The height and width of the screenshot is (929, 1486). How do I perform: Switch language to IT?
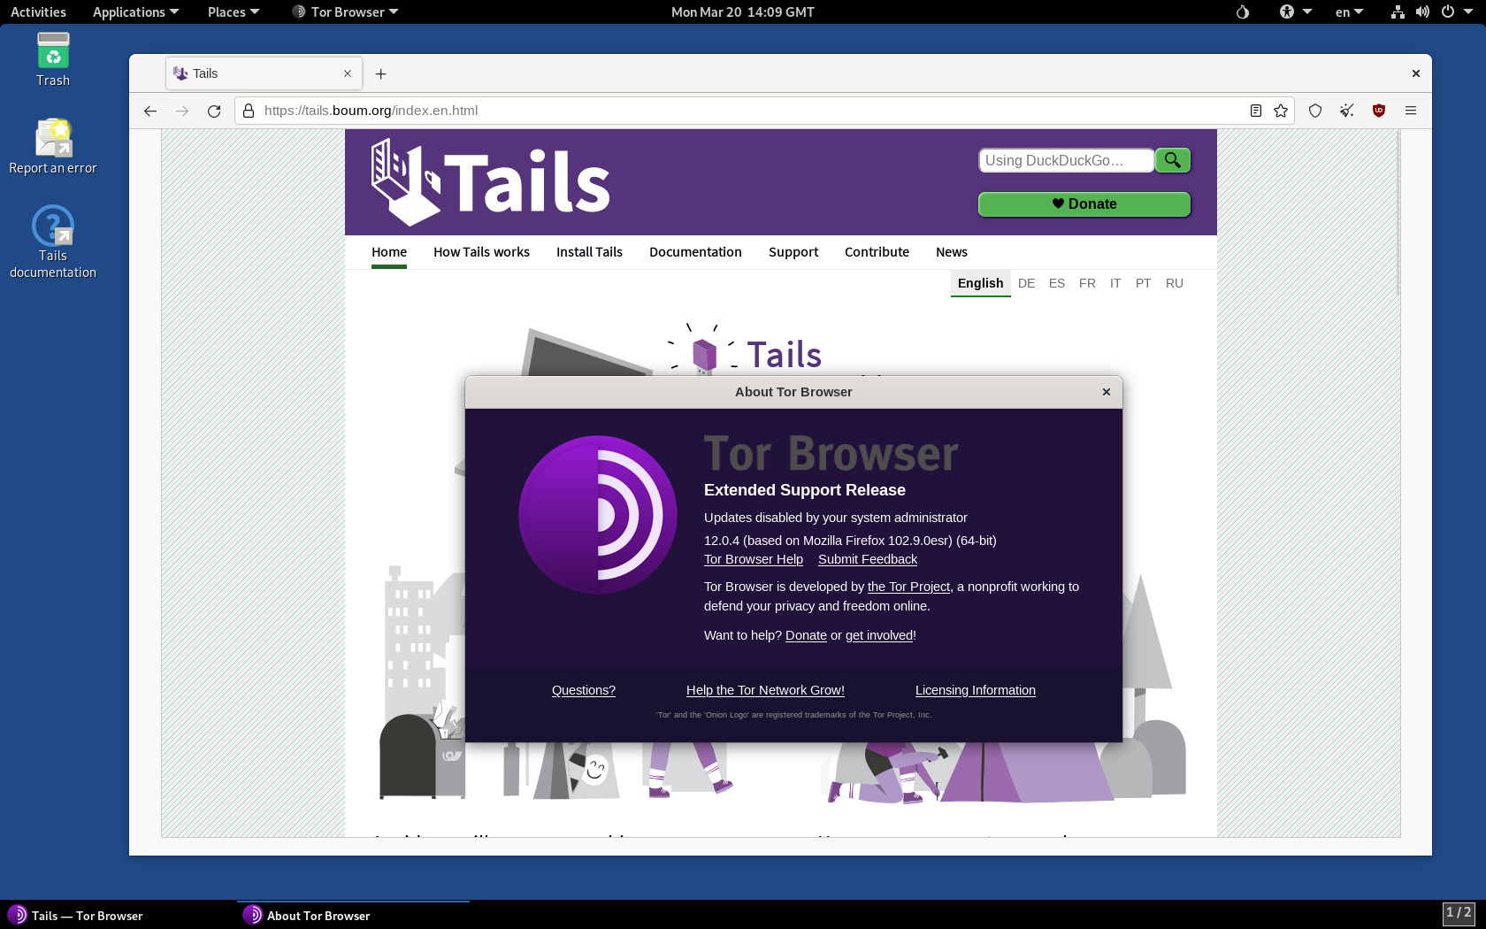[x=1115, y=283]
